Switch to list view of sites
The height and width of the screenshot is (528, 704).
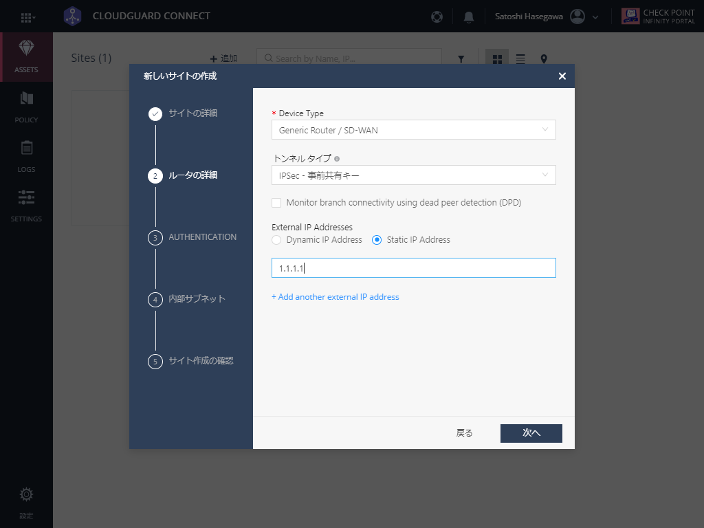coord(520,59)
